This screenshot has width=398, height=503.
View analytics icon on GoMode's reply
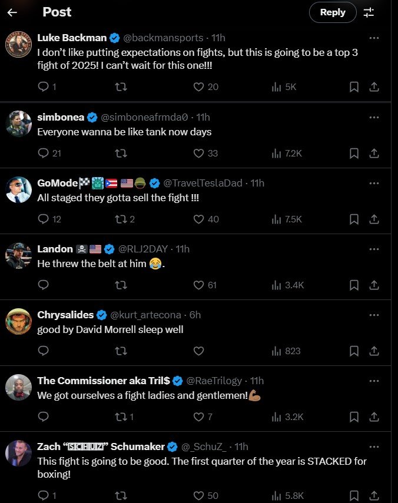[x=276, y=219]
